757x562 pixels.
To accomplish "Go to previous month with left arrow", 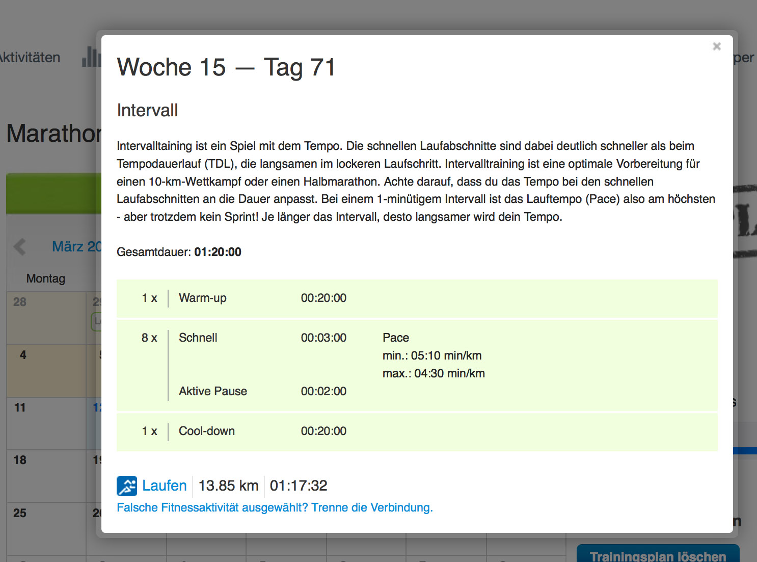I will [20, 247].
